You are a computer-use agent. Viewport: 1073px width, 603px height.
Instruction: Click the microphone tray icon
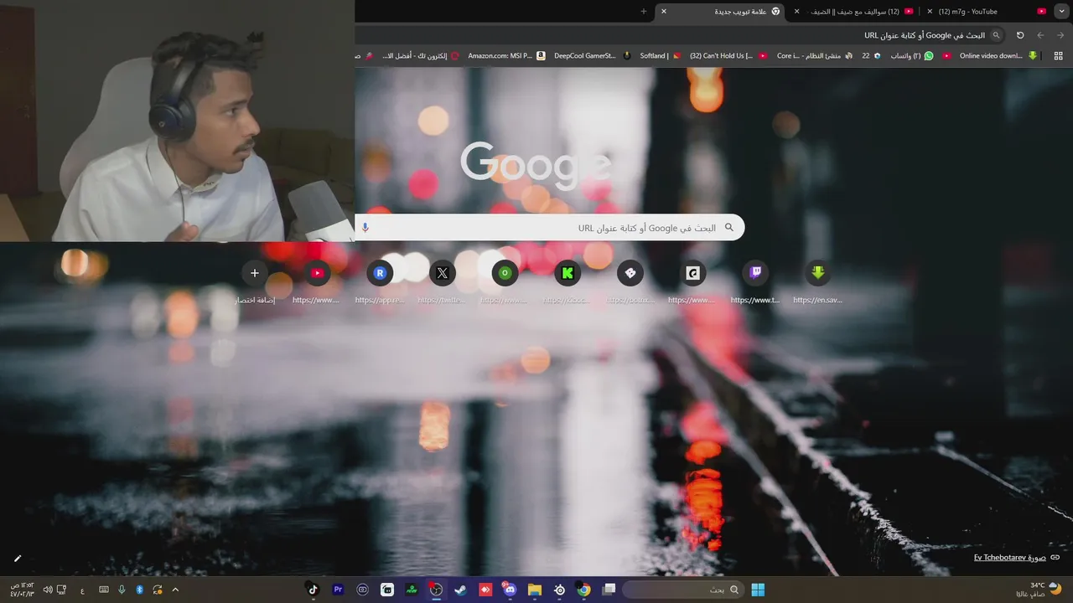tap(122, 590)
